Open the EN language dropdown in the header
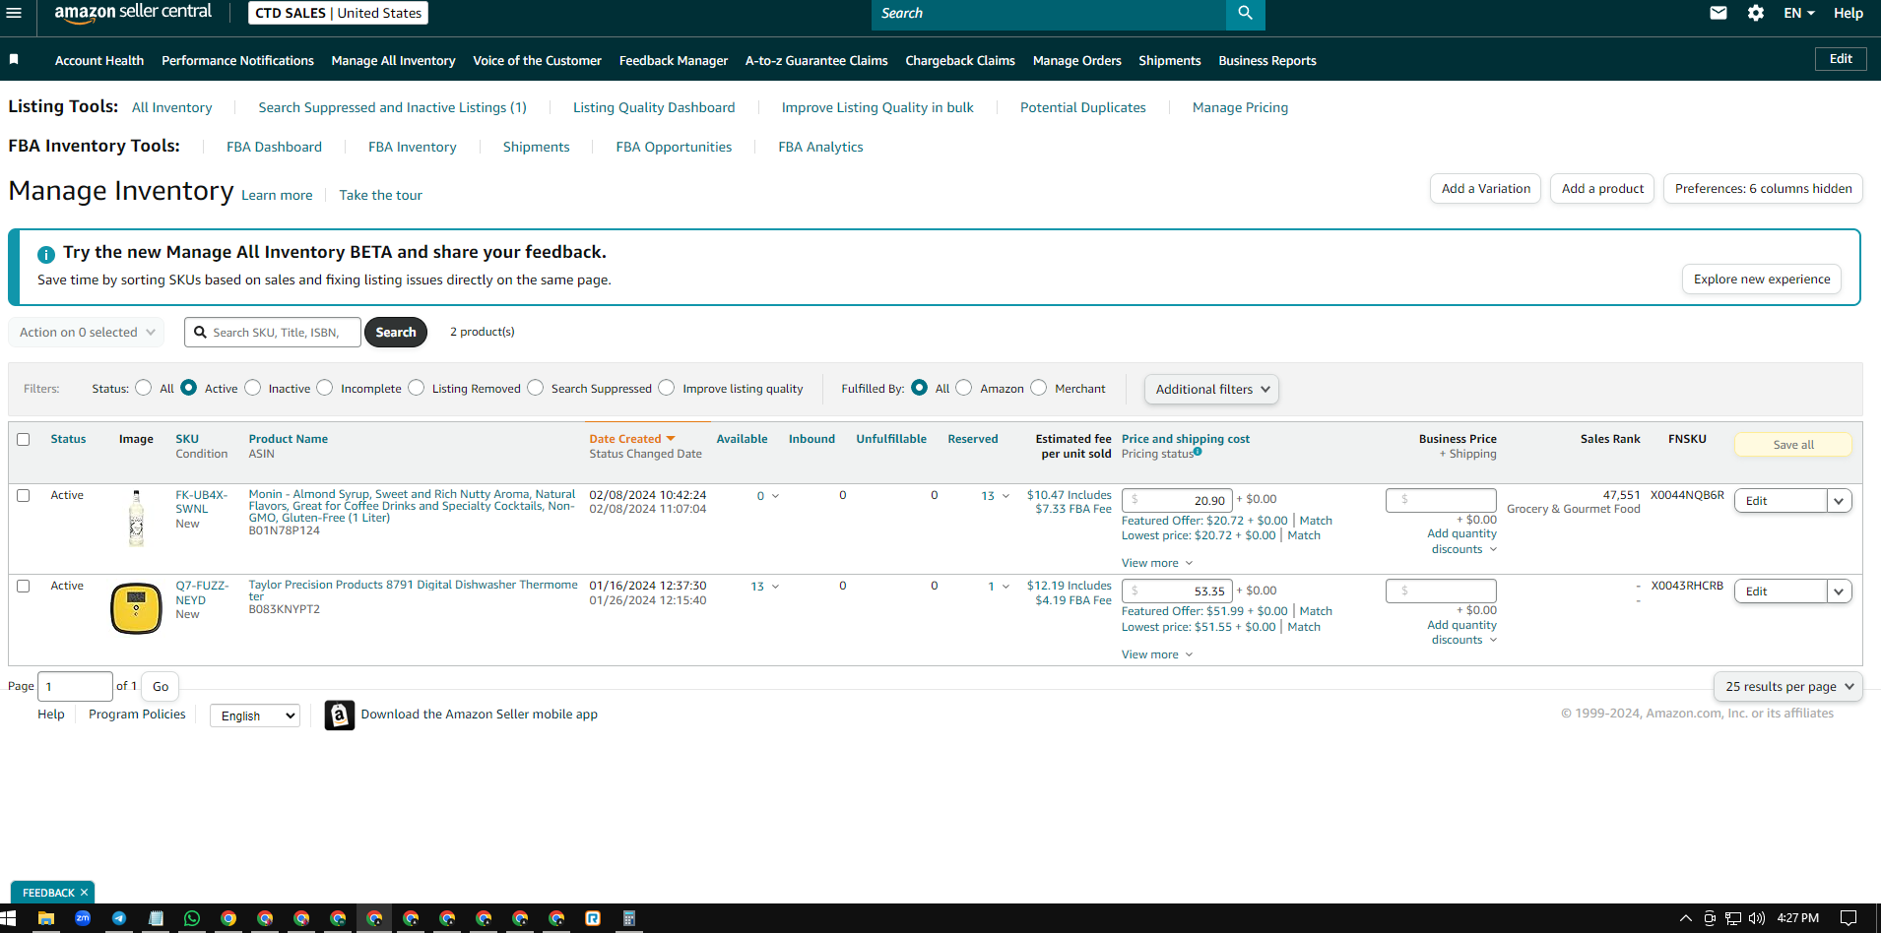 (1798, 13)
